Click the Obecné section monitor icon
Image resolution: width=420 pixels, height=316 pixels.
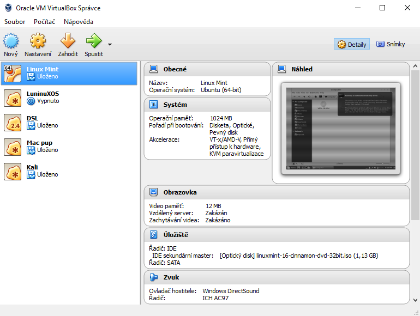click(x=153, y=69)
